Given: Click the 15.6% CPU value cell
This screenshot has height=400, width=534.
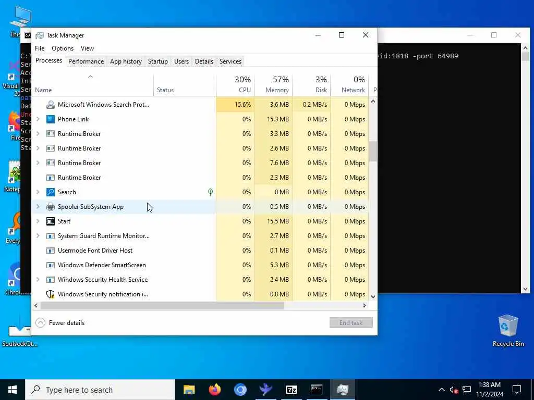Looking at the screenshot, I should pyautogui.click(x=235, y=104).
